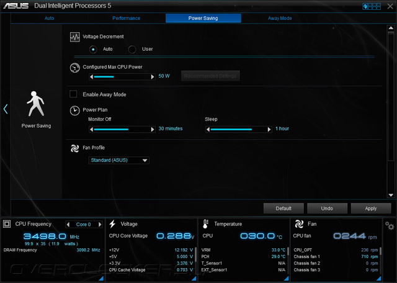Click the VRM 33.0 °C row

(243, 250)
